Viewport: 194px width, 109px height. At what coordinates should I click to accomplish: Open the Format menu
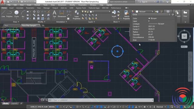(x=37, y=5)
